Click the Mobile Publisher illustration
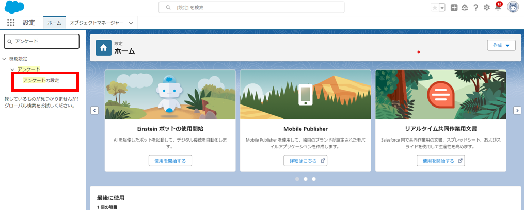This screenshot has height=210, width=524. (306, 95)
